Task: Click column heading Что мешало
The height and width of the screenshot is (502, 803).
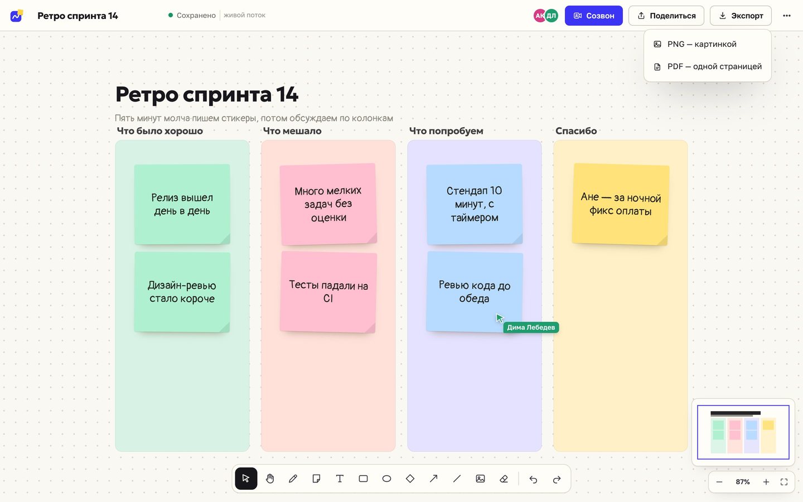Action: click(292, 131)
